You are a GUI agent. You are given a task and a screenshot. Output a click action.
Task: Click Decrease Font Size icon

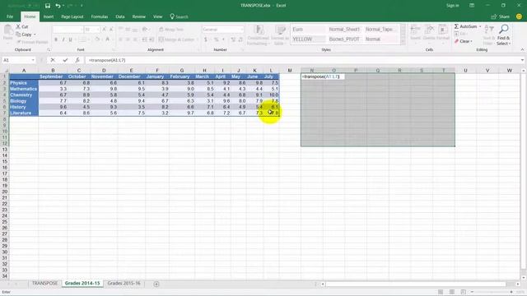pos(111,30)
